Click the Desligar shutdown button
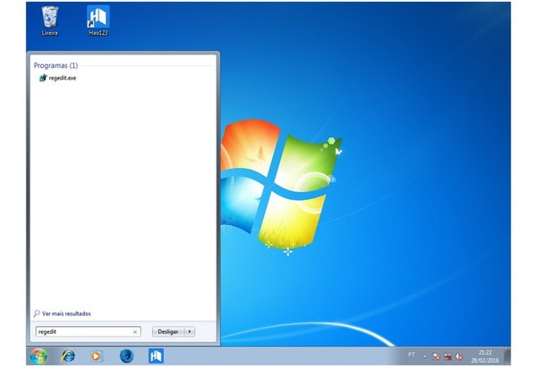The width and height of the screenshot is (537, 367). click(x=168, y=331)
